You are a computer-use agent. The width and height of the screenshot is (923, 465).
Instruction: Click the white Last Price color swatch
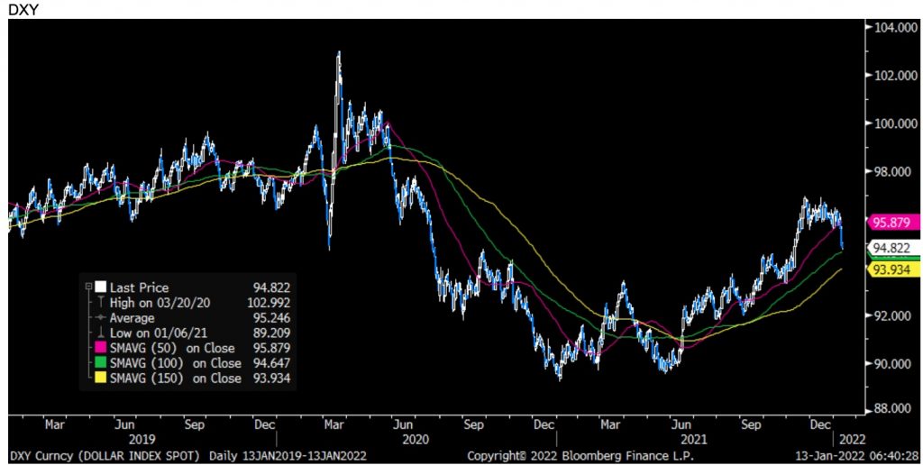click(x=99, y=287)
